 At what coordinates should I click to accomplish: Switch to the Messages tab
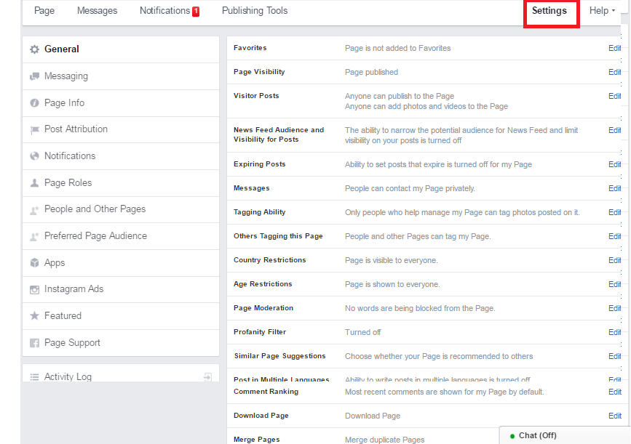point(97,11)
